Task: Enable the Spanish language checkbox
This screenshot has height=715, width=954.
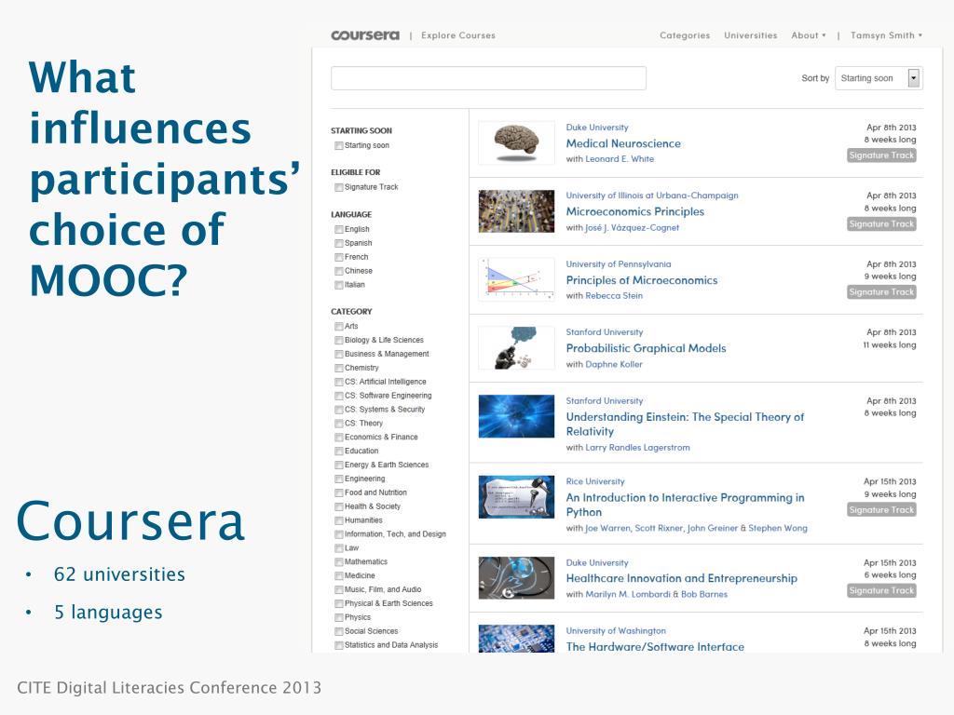Action: [338, 243]
